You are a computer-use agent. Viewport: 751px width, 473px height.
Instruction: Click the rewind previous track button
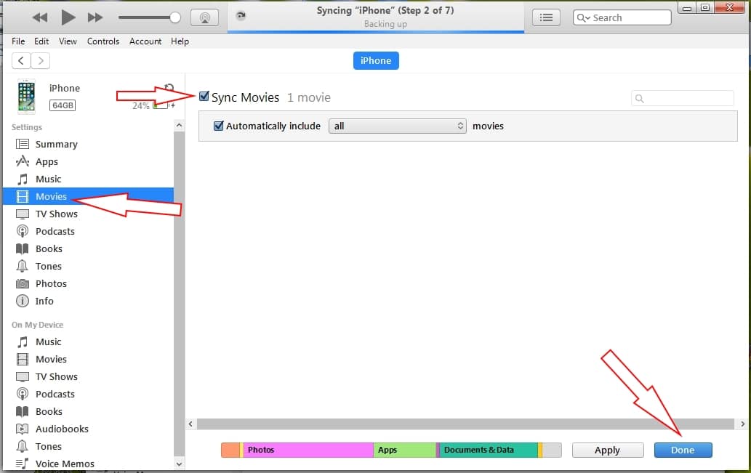tap(40, 17)
